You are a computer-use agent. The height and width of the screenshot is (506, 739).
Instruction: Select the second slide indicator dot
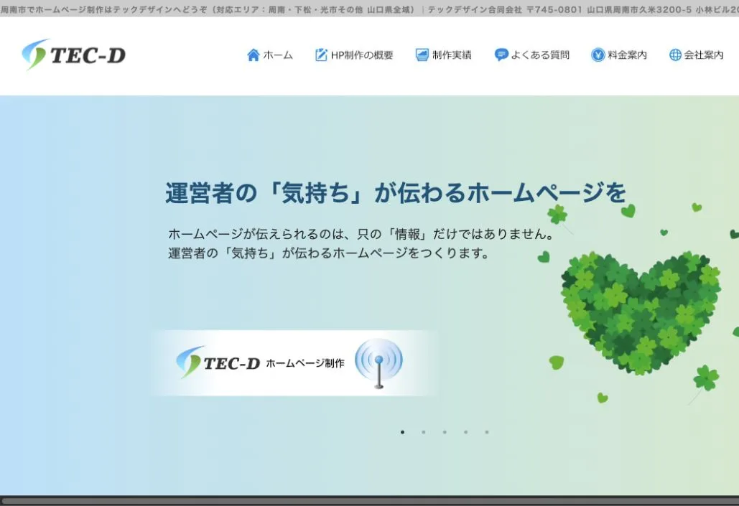tap(424, 432)
